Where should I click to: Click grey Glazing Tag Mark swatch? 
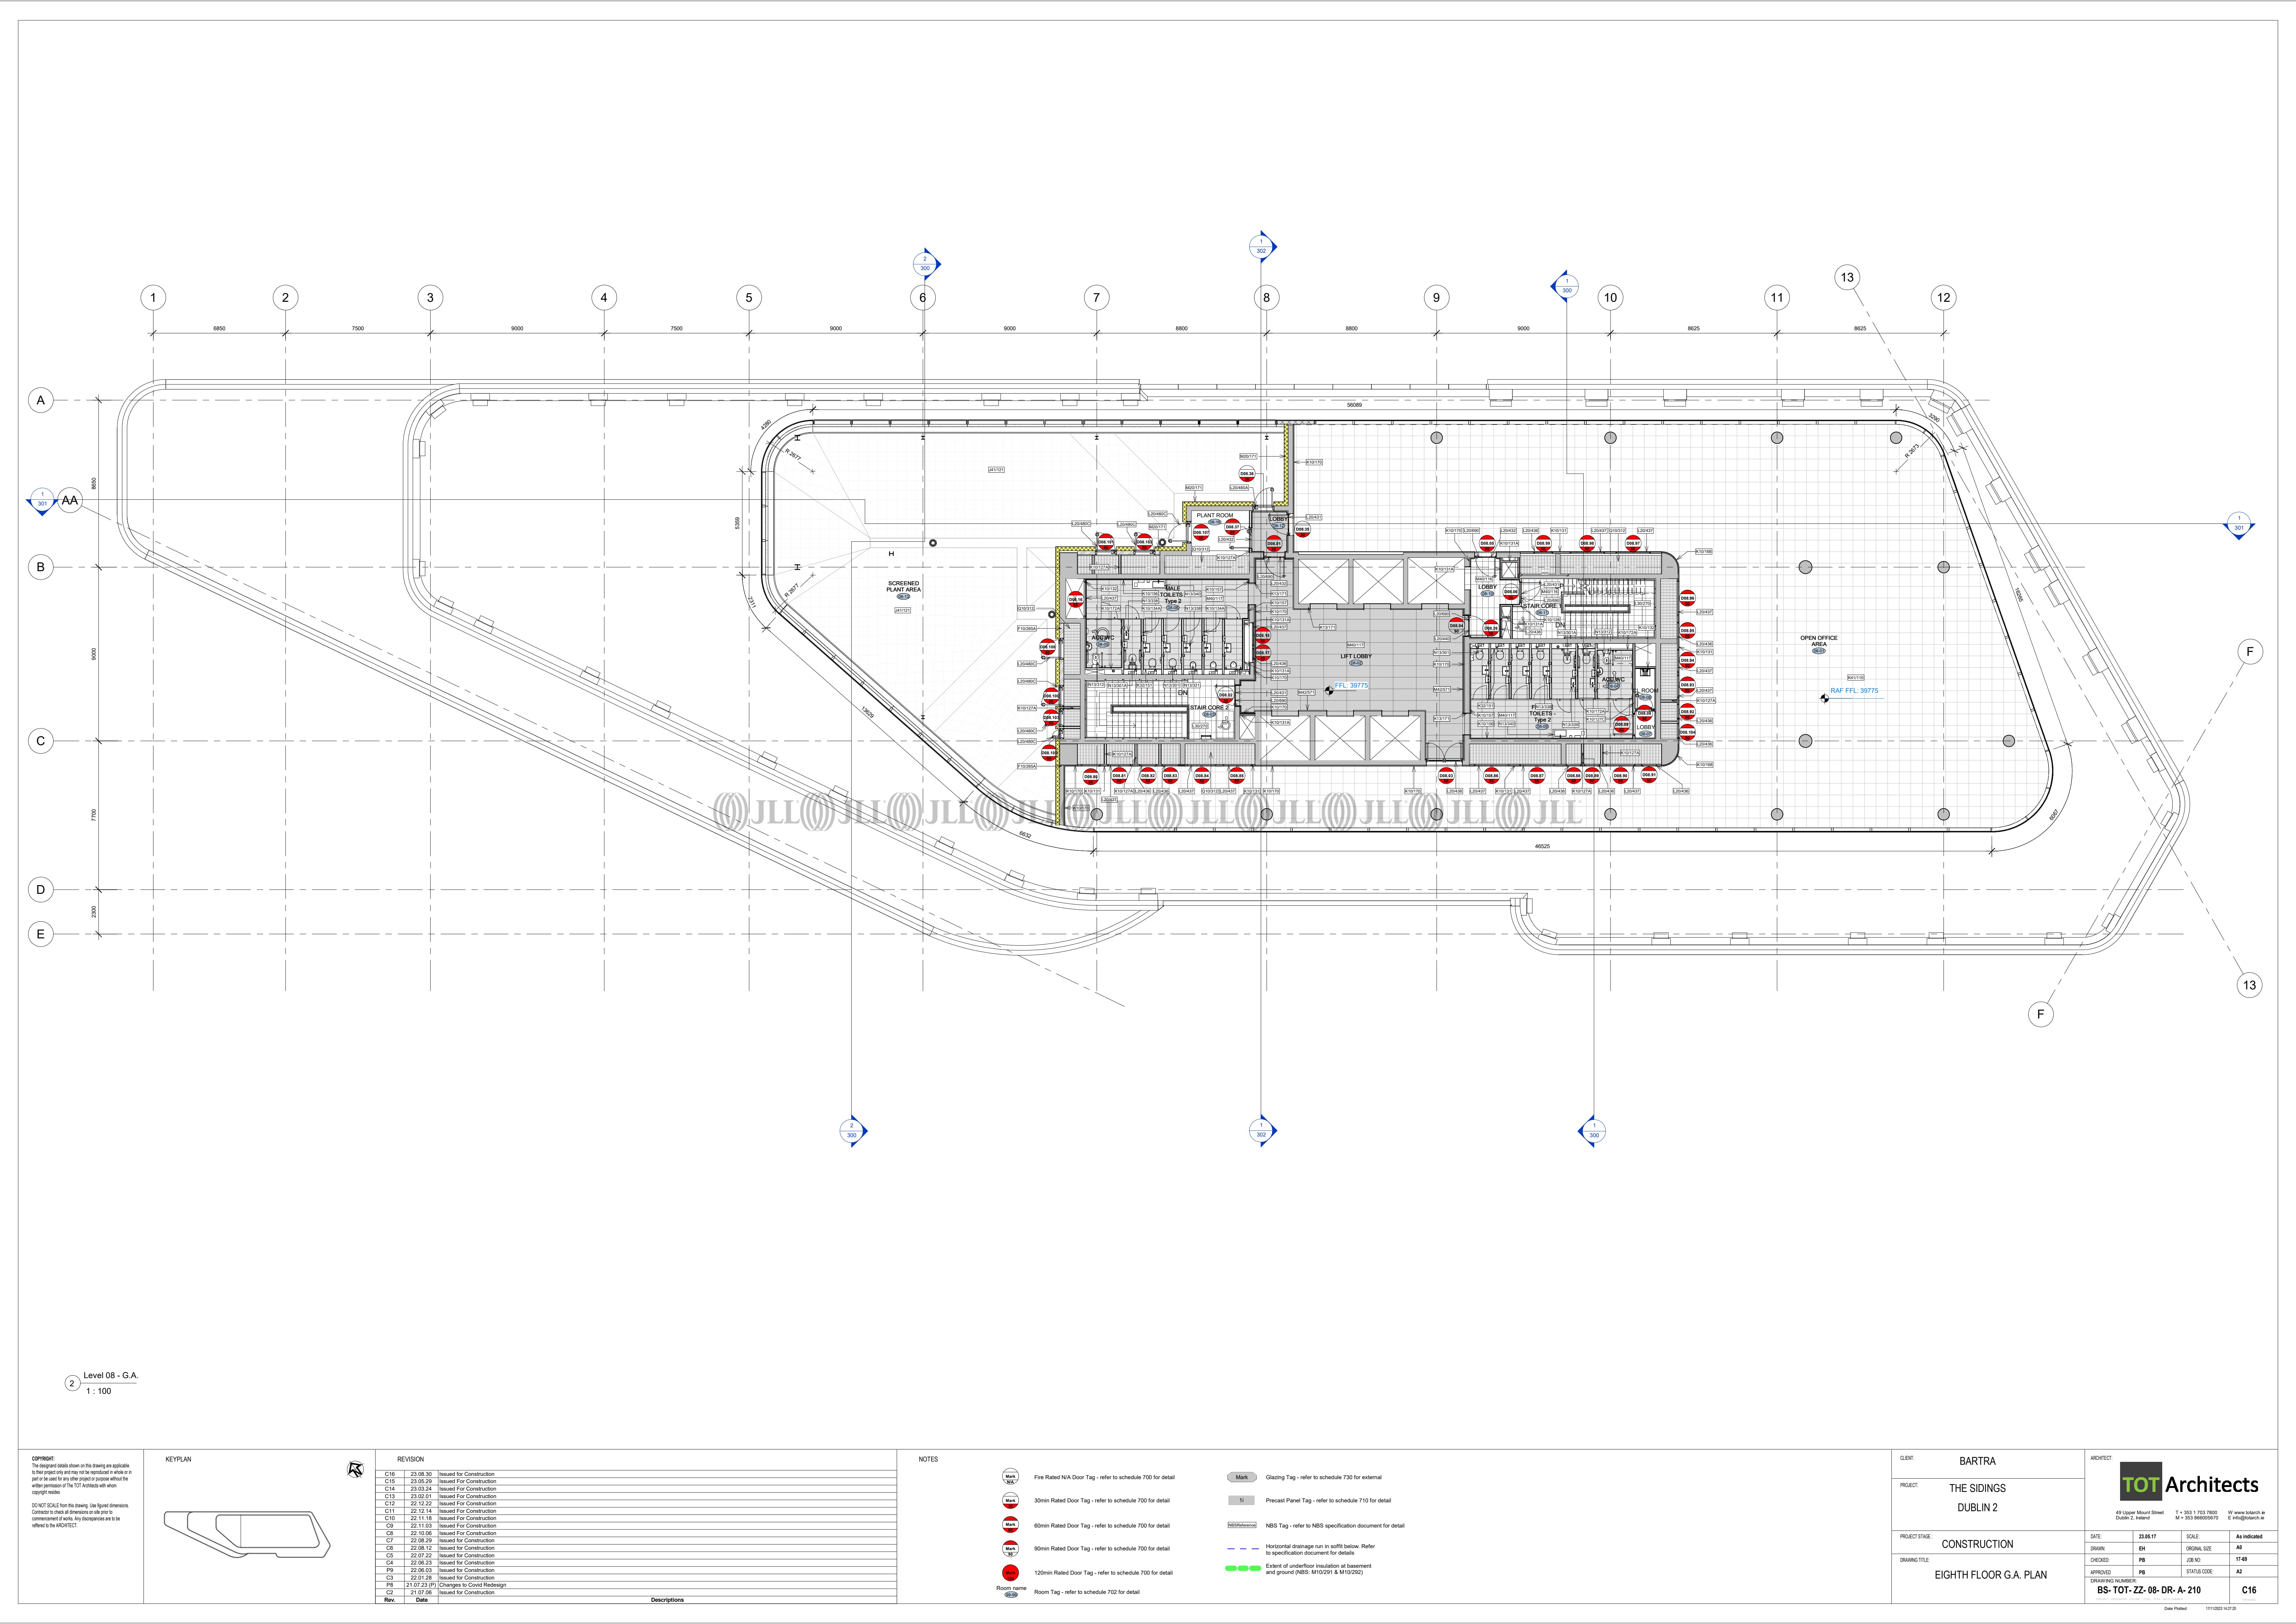pos(1242,1477)
